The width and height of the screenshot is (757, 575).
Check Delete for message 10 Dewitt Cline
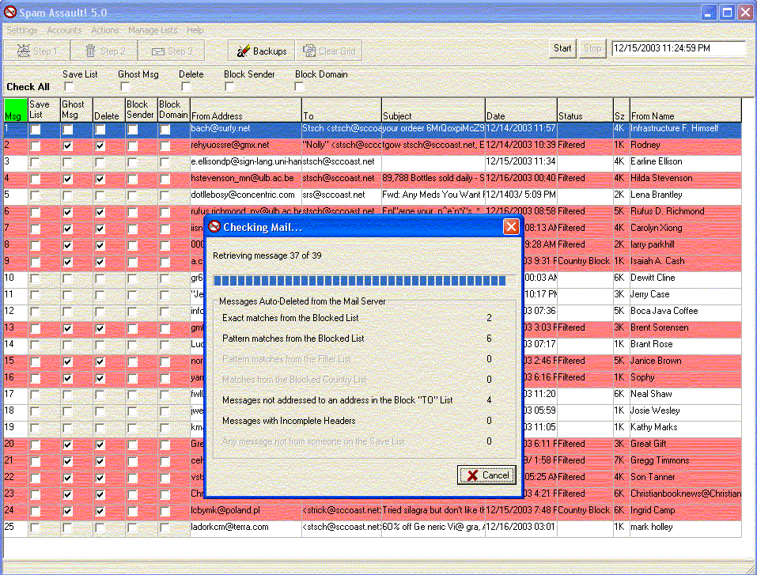point(100,279)
